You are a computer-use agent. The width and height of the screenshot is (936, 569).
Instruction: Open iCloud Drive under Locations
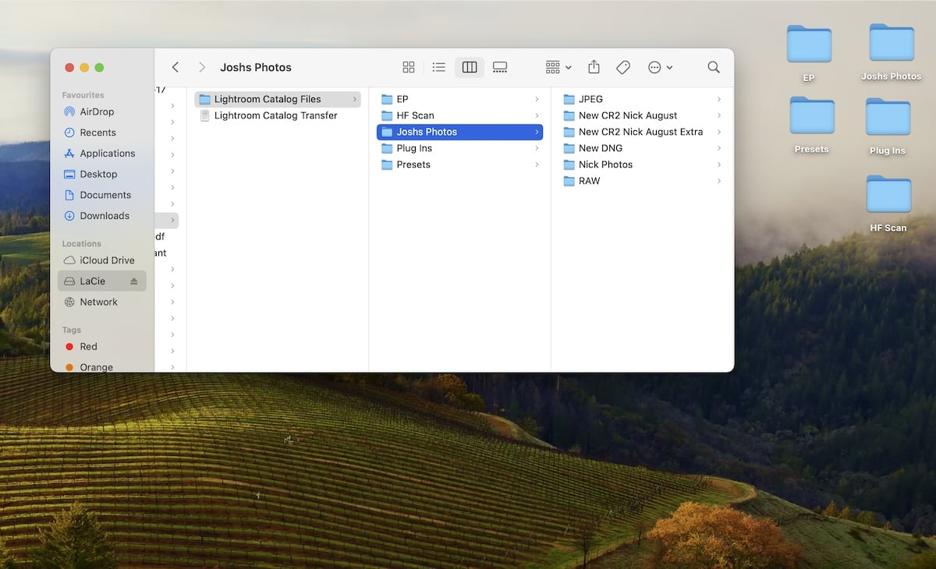click(x=108, y=260)
